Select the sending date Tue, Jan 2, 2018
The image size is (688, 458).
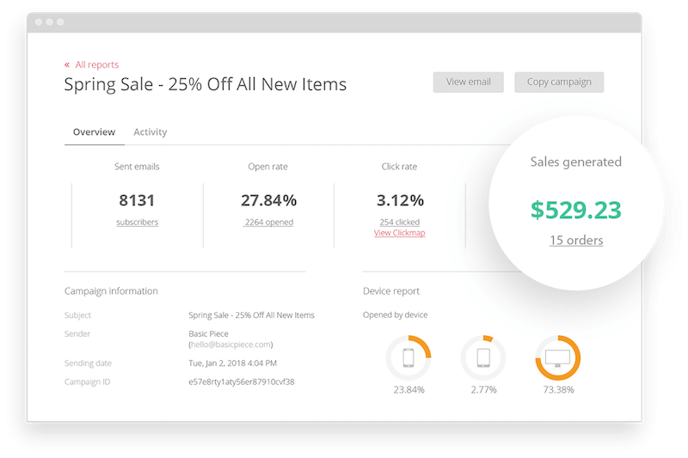point(232,363)
